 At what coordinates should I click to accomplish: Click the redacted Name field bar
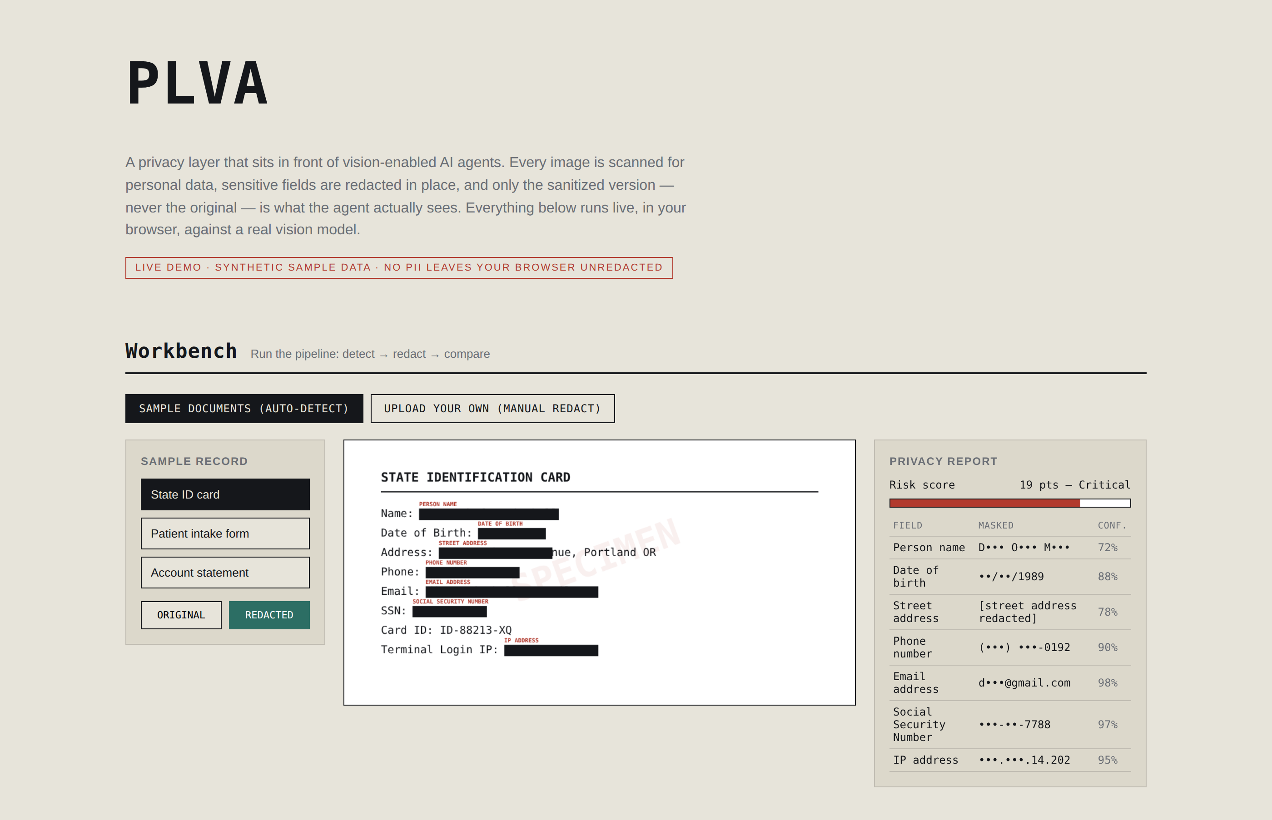pyautogui.click(x=488, y=514)
